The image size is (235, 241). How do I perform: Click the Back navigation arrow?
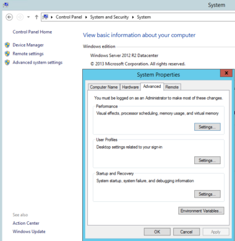(x=9, y=17)
